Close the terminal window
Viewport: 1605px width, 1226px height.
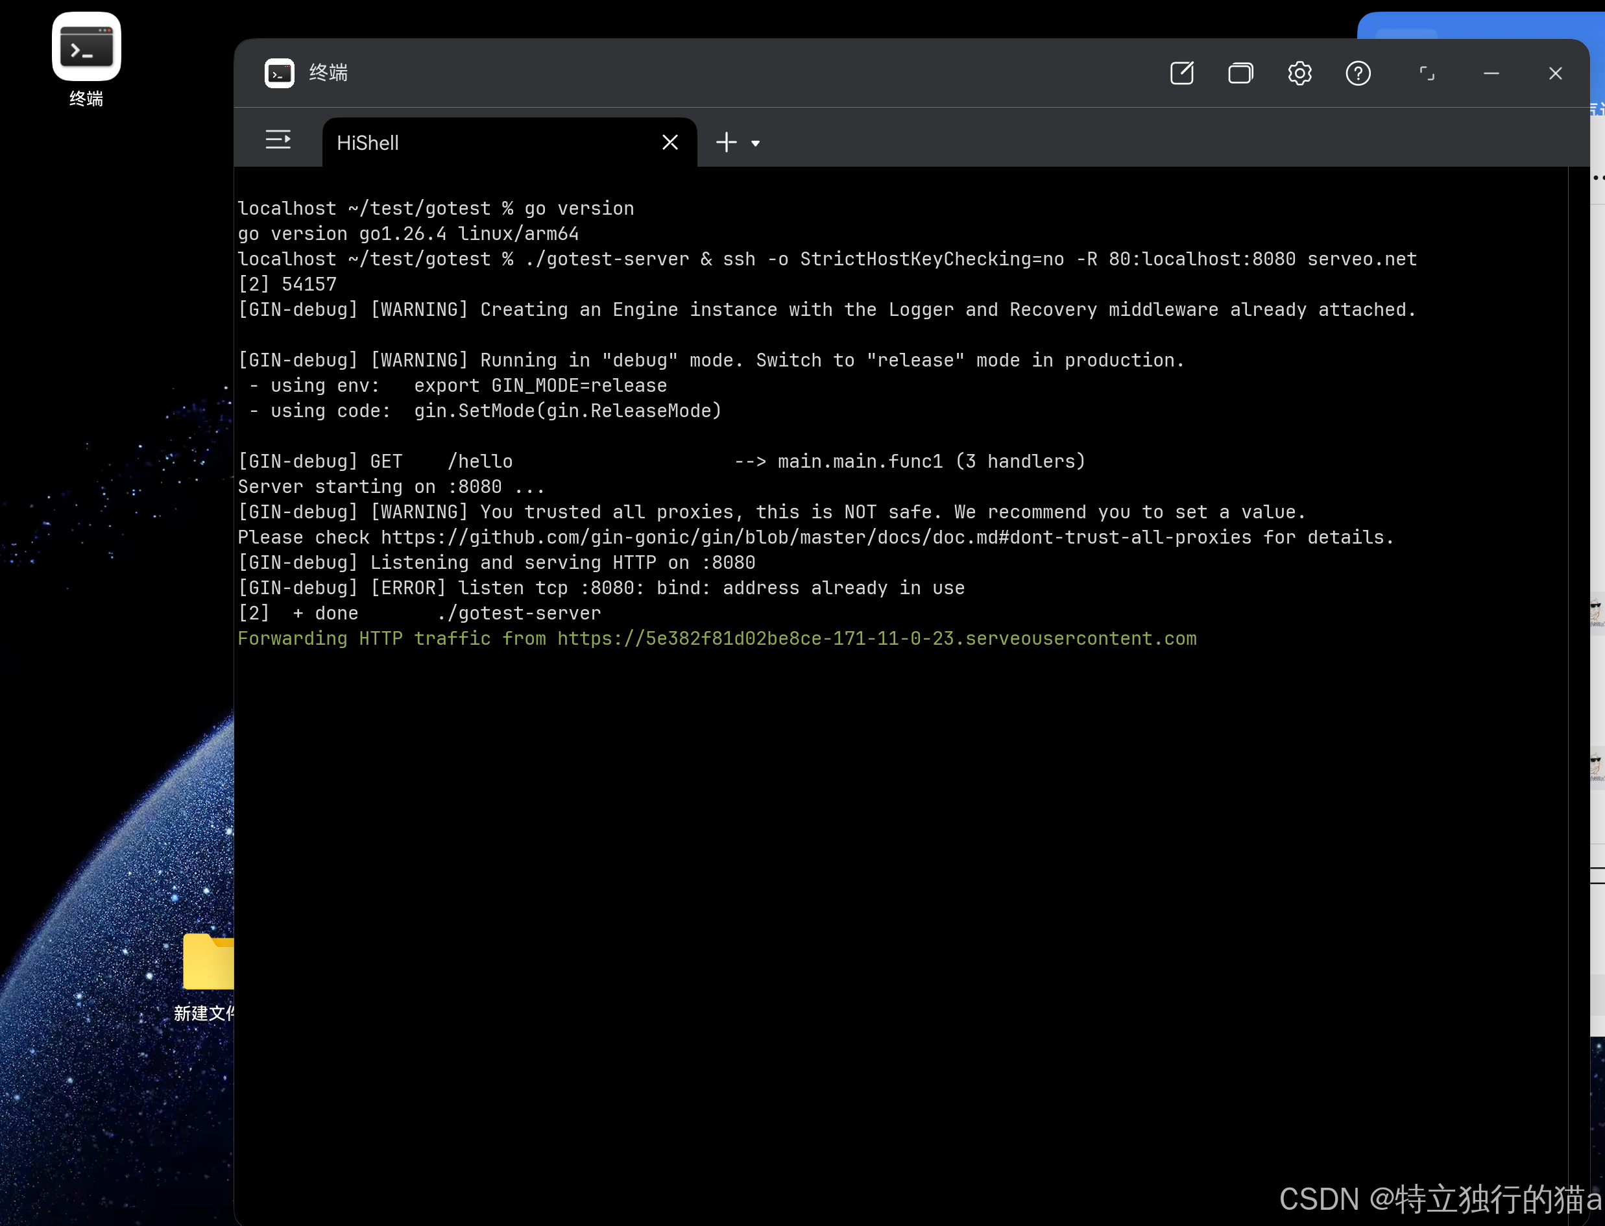coord(1555,73)
